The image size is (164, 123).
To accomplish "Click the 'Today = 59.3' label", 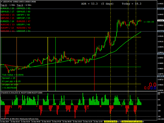I will (131, 4).
